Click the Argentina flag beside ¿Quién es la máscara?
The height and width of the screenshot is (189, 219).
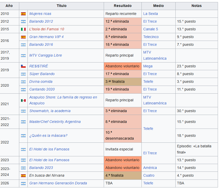[23, 136]
